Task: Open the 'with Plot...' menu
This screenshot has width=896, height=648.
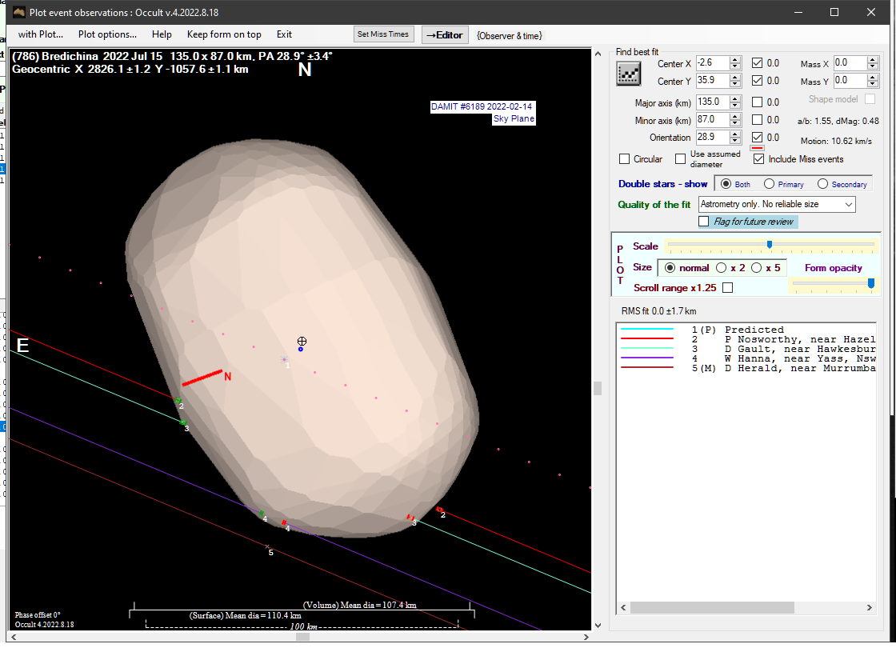Action: point(41,34)
